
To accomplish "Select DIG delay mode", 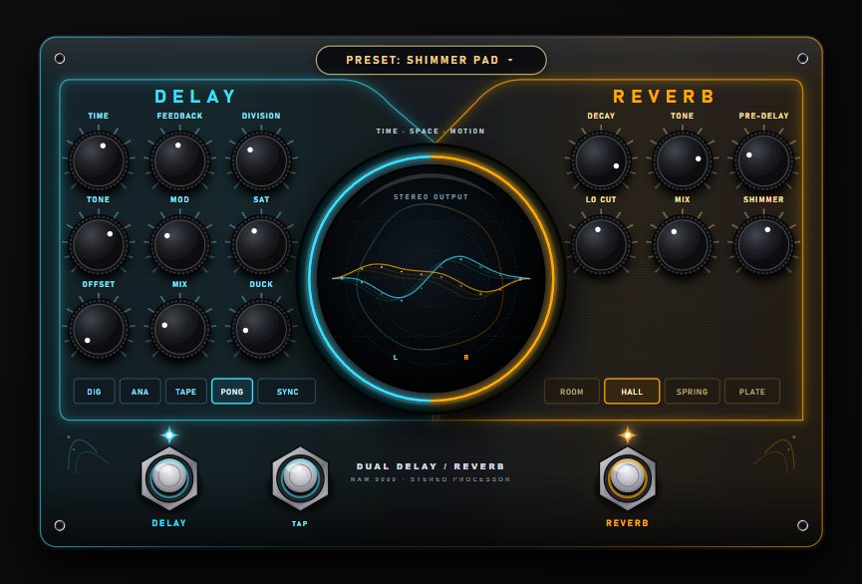I will click(94, 392).
